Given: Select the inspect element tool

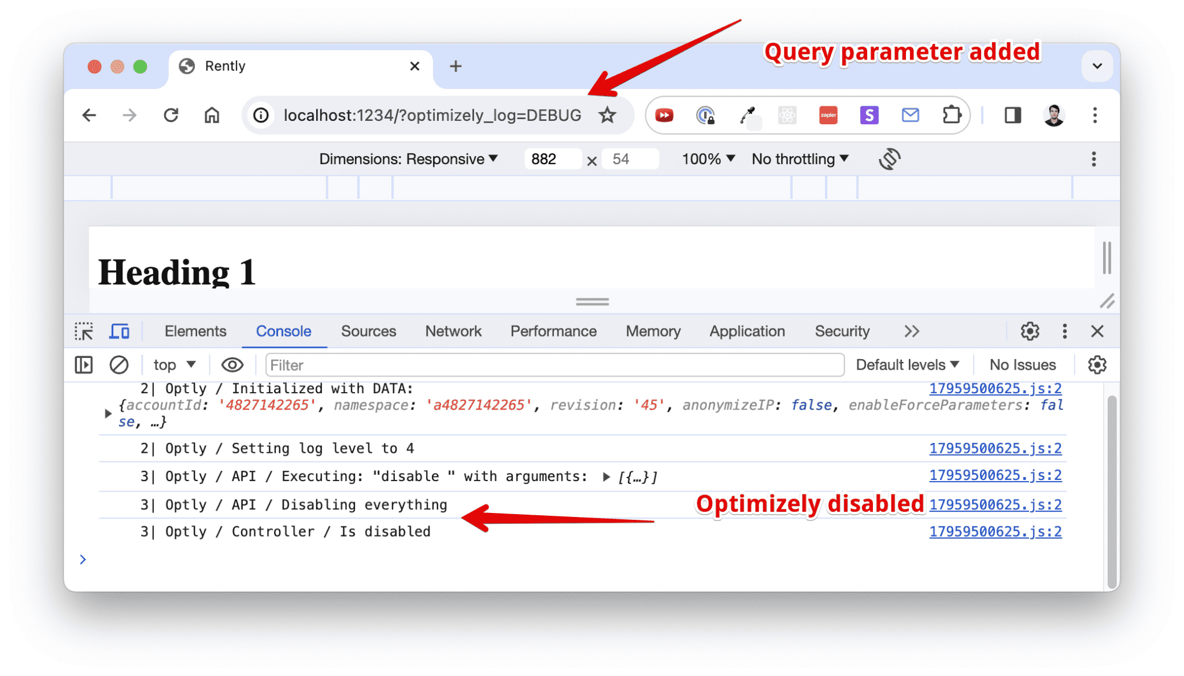Looking at the screenshot, I should pyautogui.click(x=85, y=331).
